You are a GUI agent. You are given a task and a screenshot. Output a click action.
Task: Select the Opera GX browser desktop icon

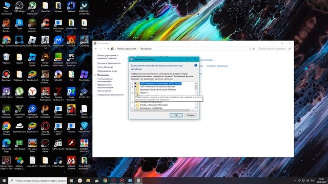tap(45, 128)
